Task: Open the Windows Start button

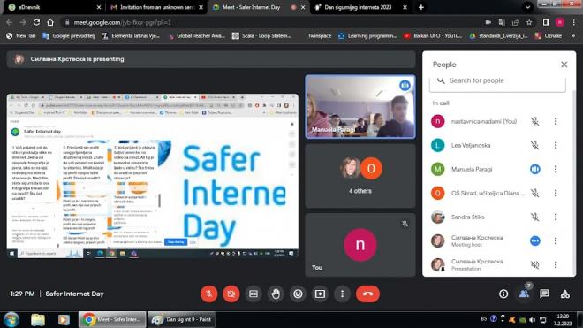Action: [11, 320]
